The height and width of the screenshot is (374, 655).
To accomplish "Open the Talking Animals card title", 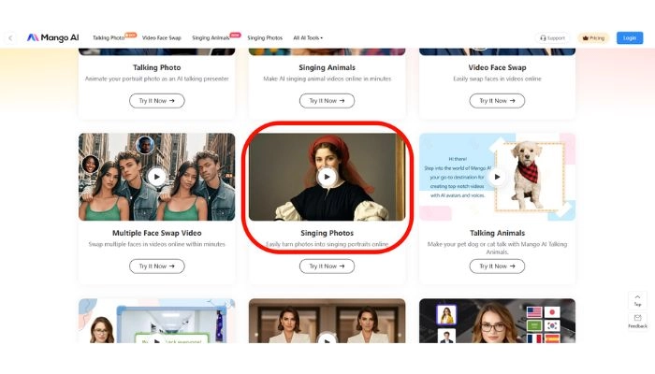I will point(497,233).
